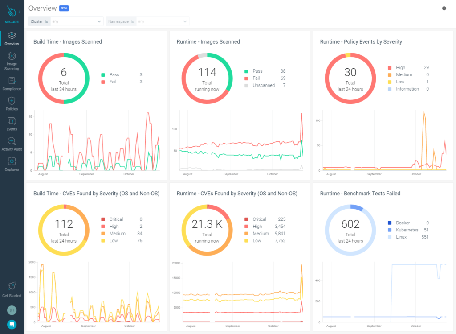Open the chat support icon
Viewport: 456px width, 334px height.
(12, 324)
